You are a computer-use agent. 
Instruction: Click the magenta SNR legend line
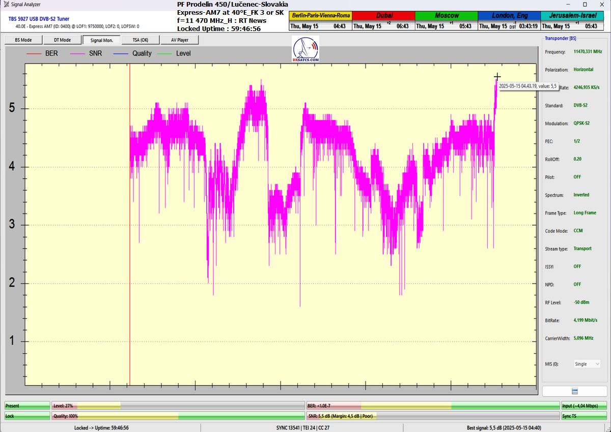tap(77, 53)
